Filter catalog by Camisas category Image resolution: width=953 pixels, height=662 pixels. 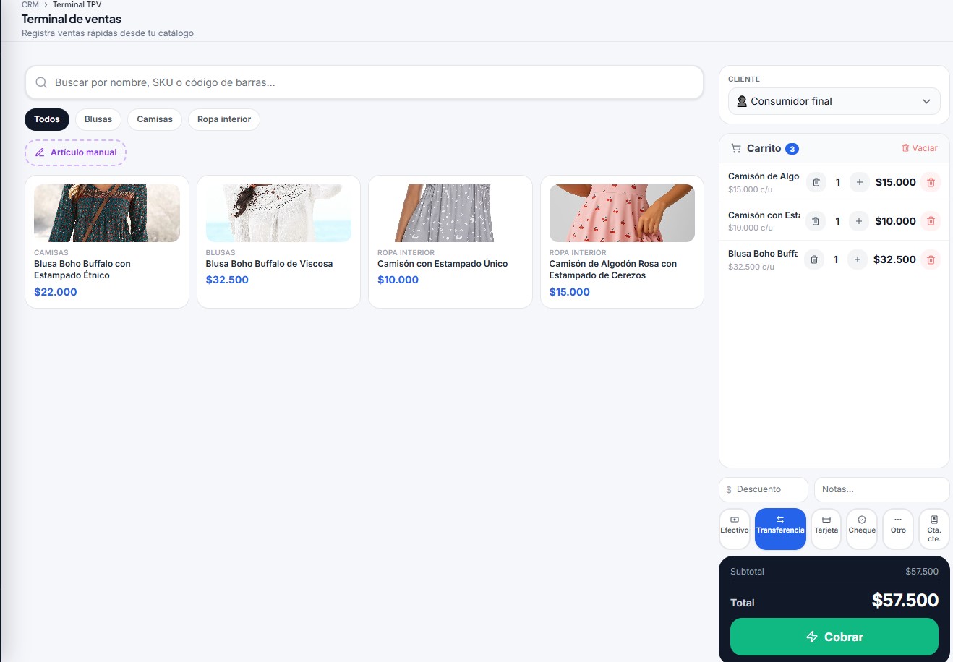(155, 119)
